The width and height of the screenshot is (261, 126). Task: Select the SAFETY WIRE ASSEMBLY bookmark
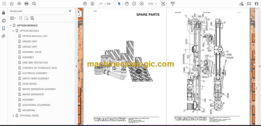[36, 78]
